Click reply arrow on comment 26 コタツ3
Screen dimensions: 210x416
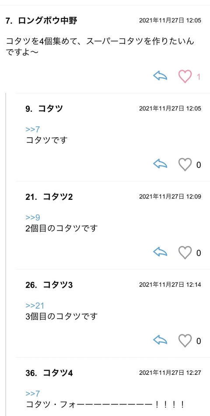pos(160,341)
